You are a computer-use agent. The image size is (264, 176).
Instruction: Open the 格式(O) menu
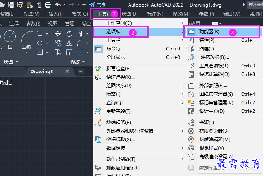coord(80,14)
